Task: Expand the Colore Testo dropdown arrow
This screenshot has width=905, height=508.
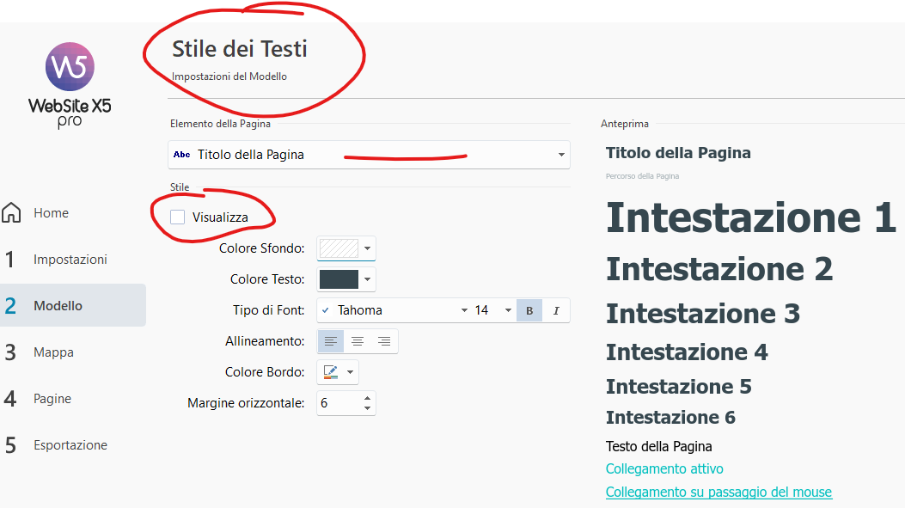Action: point(367,279)
